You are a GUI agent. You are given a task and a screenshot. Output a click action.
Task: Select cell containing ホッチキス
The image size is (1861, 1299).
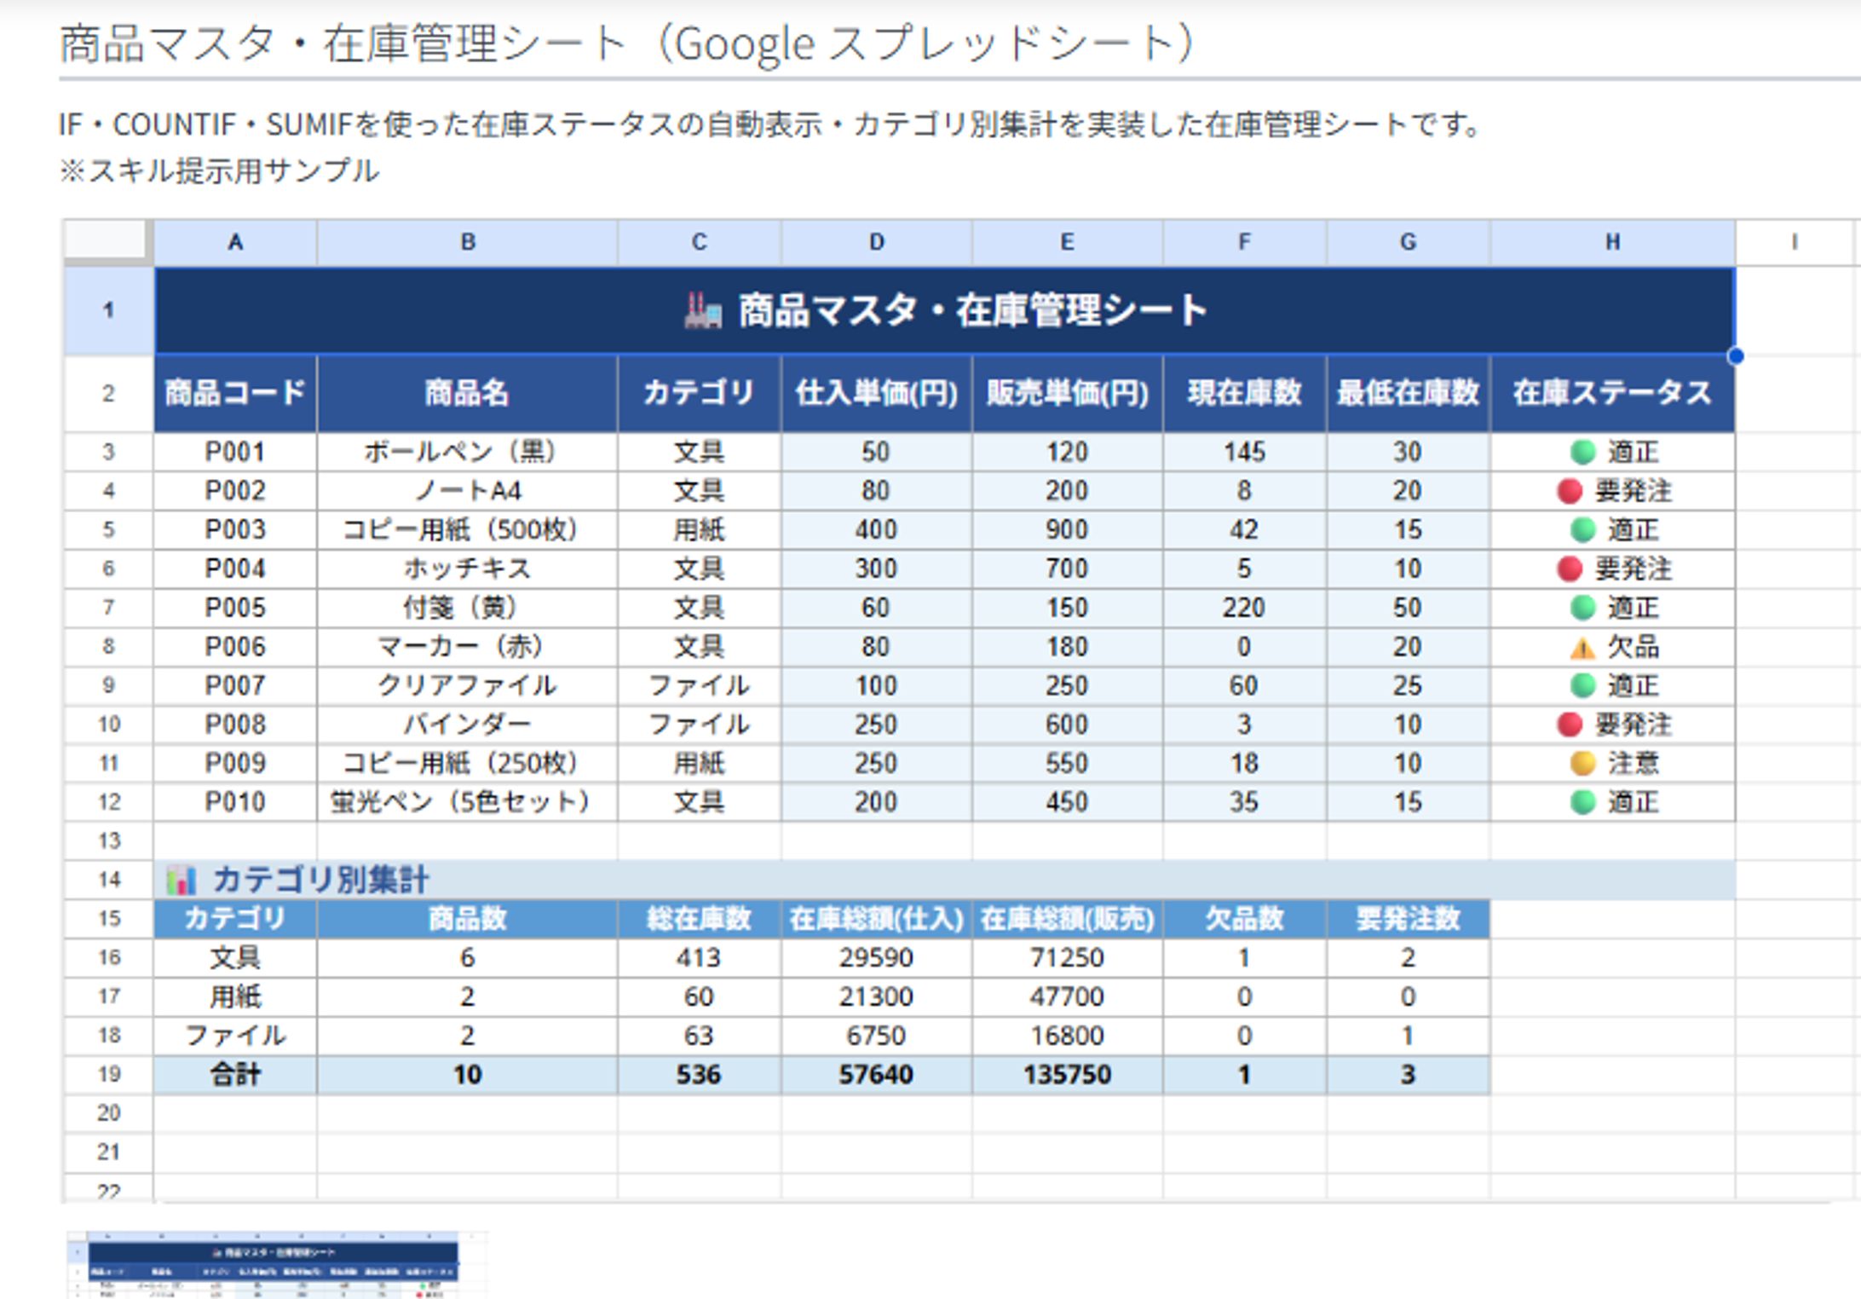467,569
